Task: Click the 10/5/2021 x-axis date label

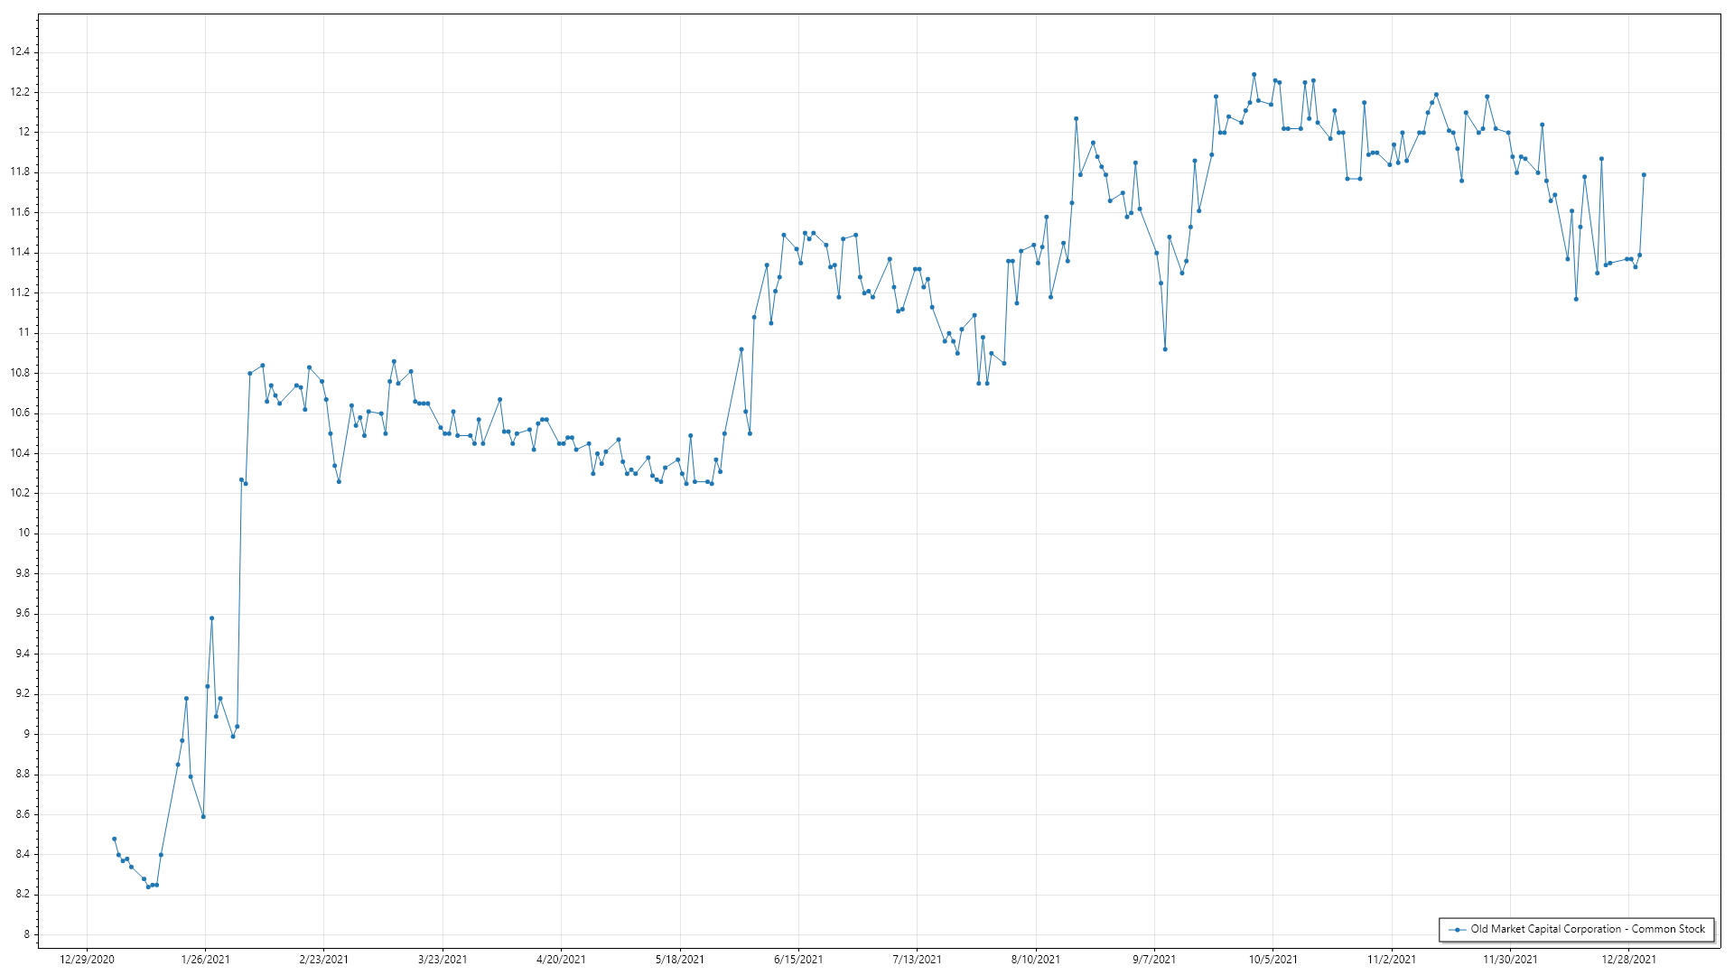Action: pos(1273,960)
